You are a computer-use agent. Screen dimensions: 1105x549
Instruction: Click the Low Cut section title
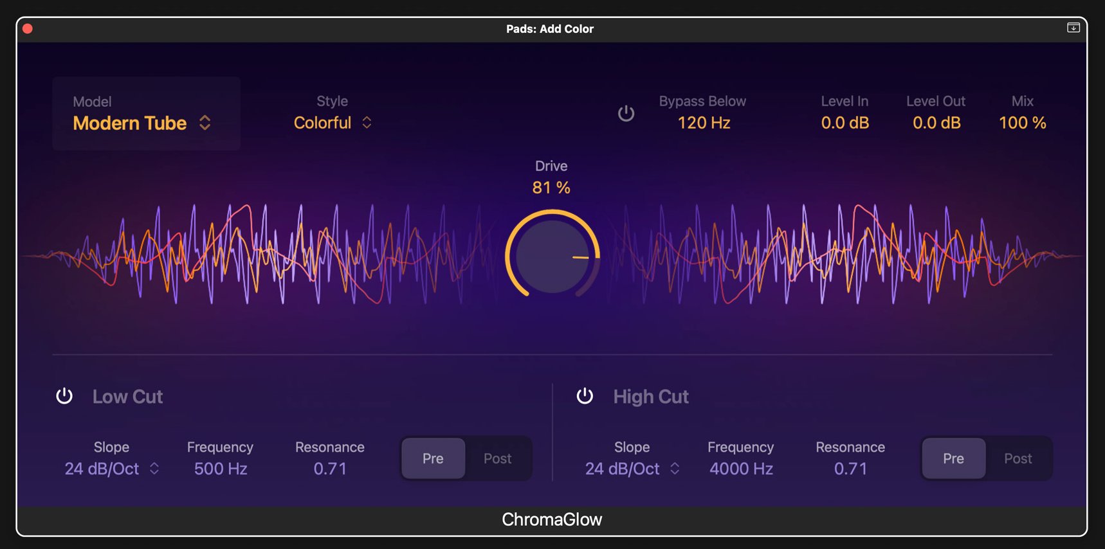click(x=127, y=397)
